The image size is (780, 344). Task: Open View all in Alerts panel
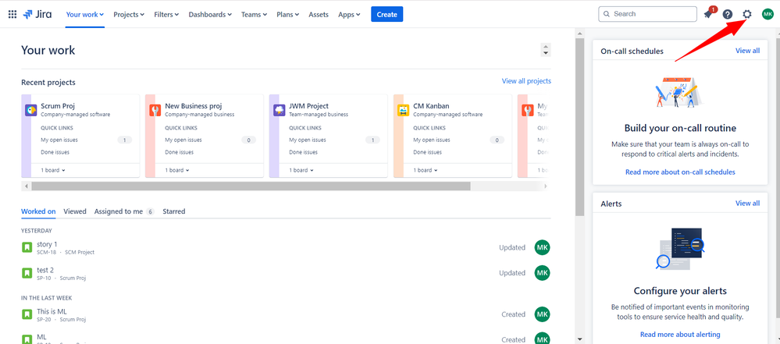coord(748,204)
